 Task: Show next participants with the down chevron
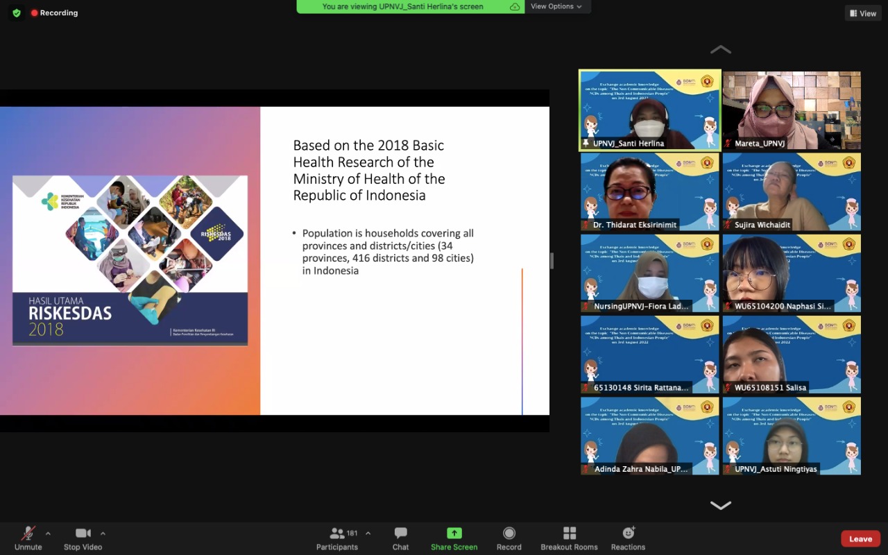click(x=720, y=505)
